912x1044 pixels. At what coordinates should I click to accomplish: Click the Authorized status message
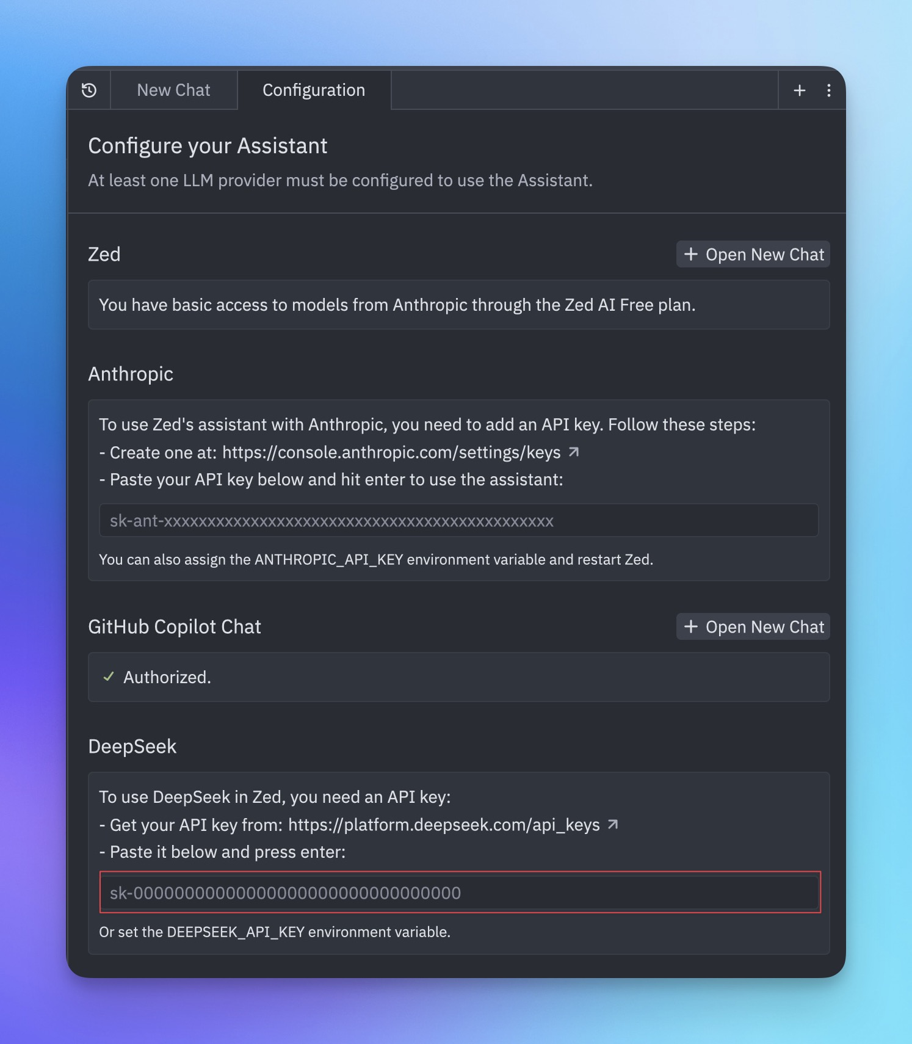pos(167,676)
